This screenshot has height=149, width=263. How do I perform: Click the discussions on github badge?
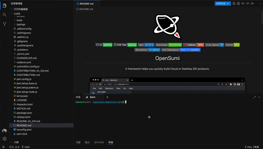[x=147, y=50]
